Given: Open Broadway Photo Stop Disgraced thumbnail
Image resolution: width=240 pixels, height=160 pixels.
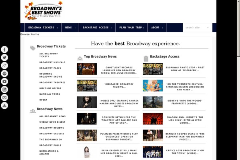Looking at the screenshot, I should tap(153, 69).
